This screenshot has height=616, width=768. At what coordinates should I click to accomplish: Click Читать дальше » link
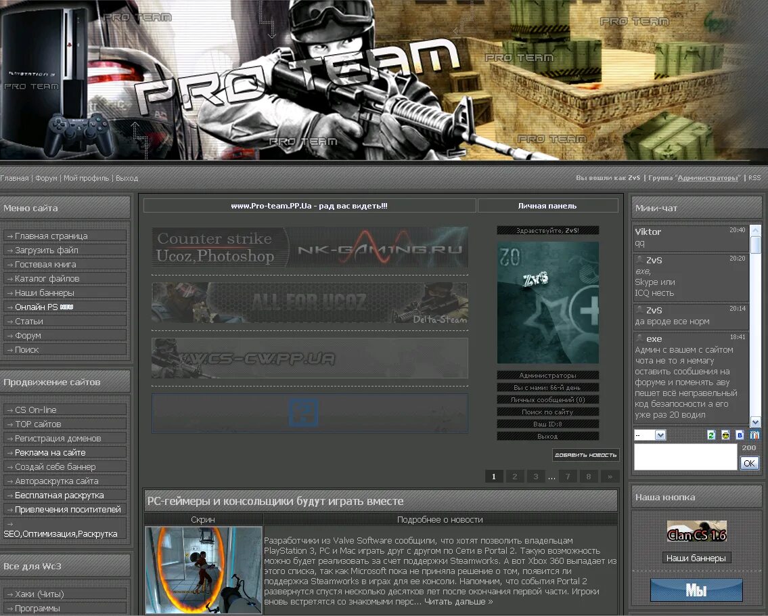(x=459, y=602)
